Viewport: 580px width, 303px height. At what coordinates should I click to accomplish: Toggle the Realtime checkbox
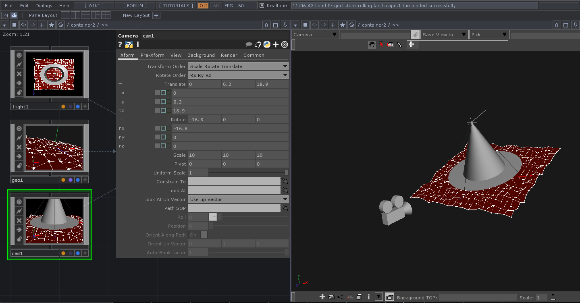pyautogui.click(x=262, y=6)
